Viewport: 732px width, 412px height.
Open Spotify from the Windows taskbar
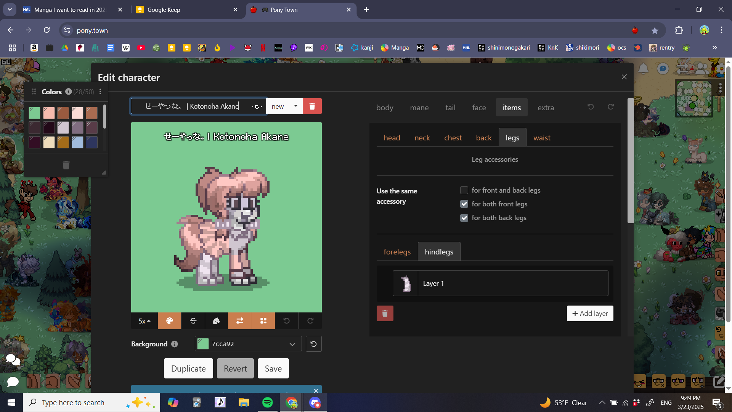pos(267,402)
